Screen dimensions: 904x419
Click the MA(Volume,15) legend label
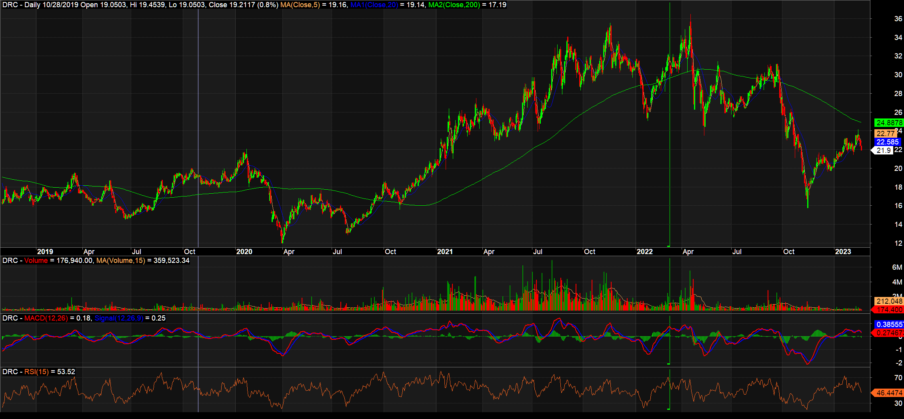click(121, 261)
